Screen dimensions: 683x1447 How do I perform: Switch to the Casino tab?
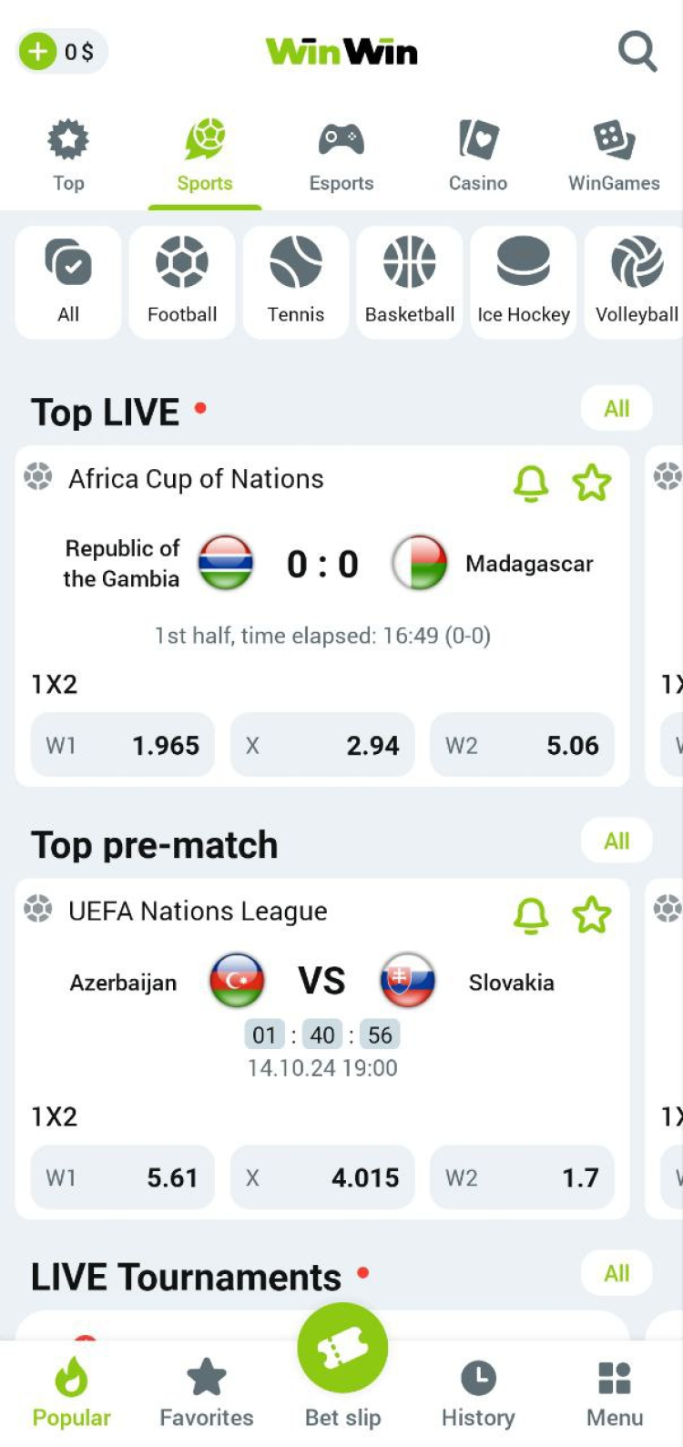[478, 156]
